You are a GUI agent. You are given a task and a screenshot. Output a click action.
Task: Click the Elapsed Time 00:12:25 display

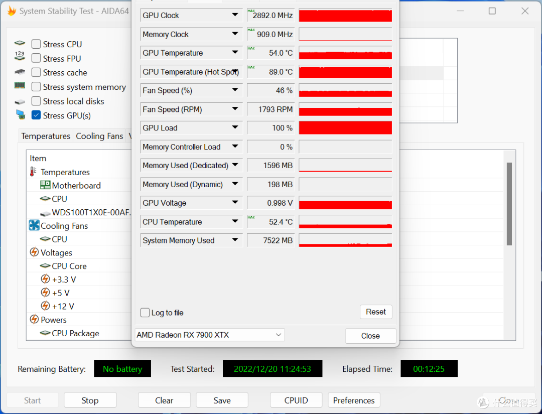[429, 369]
